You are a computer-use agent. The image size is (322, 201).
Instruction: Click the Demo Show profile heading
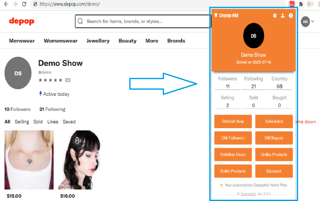(x=60, y=63)
